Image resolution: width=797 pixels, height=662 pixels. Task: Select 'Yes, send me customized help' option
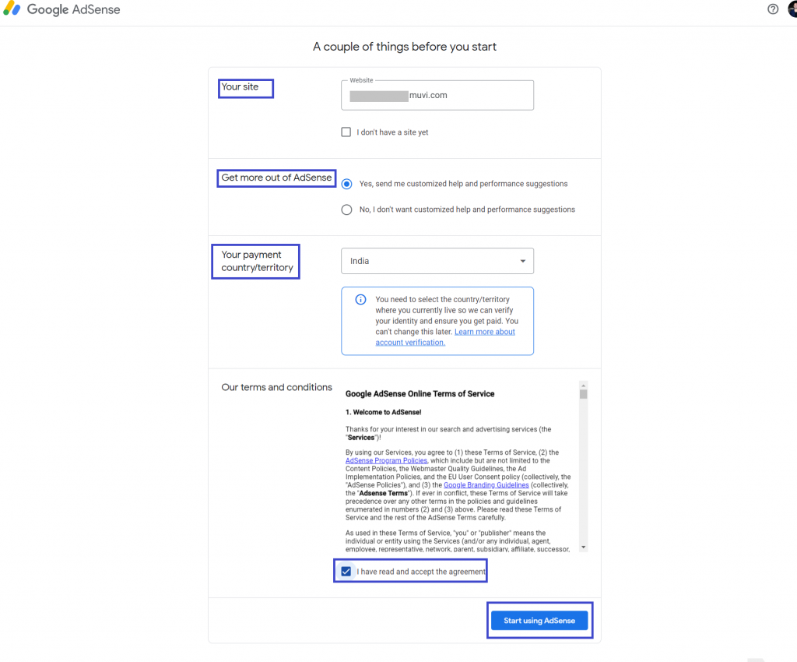[x=346, y=183]
